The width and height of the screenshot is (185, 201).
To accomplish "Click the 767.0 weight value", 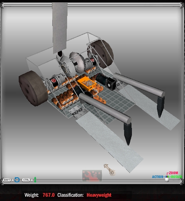I will click(49, 195).
